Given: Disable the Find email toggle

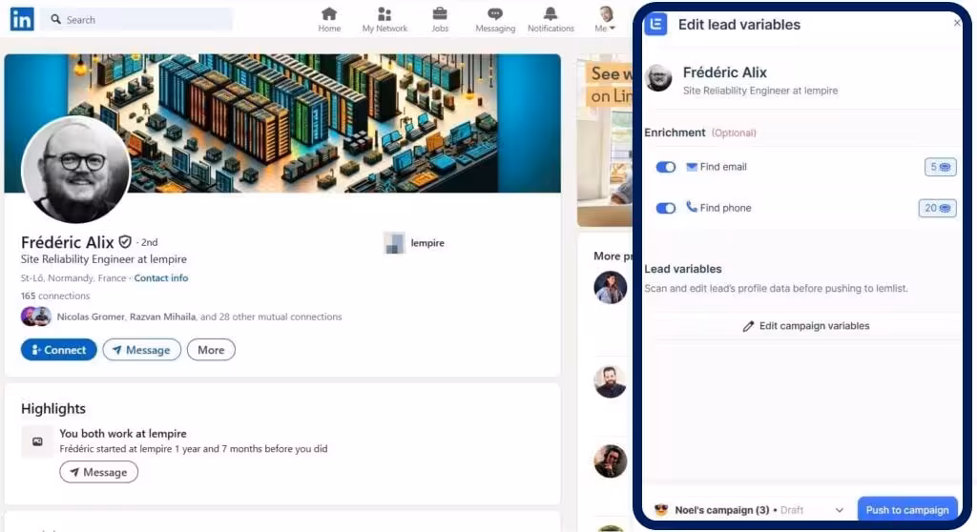Looking at the screenshot, I should (666, 167).
